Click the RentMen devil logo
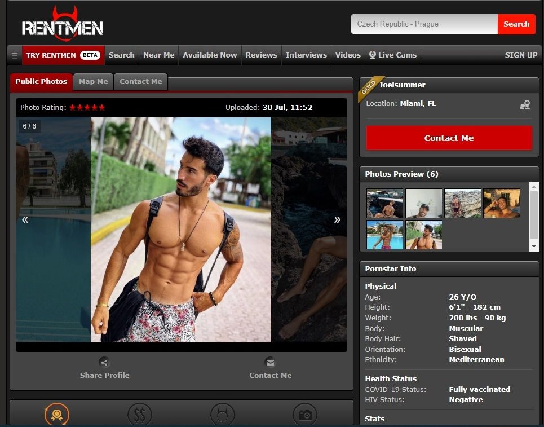 [63, 24]
